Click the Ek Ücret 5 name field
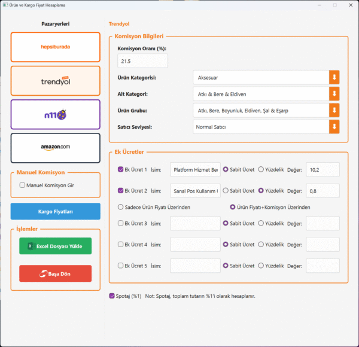359x347 pixels. coord(195,266)
